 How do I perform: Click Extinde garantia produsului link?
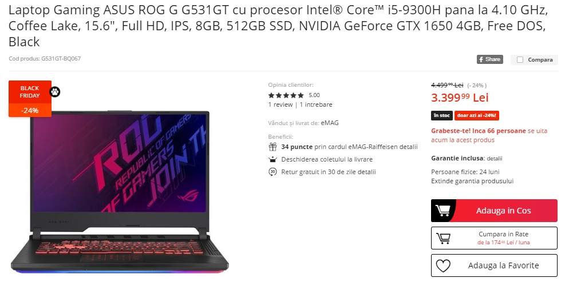tap(472, 181)
